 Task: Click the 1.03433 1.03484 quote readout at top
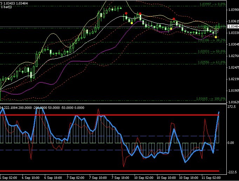[15, 4]
